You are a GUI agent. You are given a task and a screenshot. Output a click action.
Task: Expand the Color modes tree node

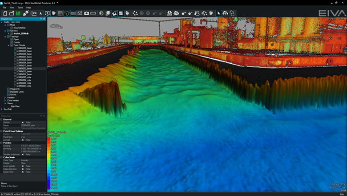(x=5, y=100)
